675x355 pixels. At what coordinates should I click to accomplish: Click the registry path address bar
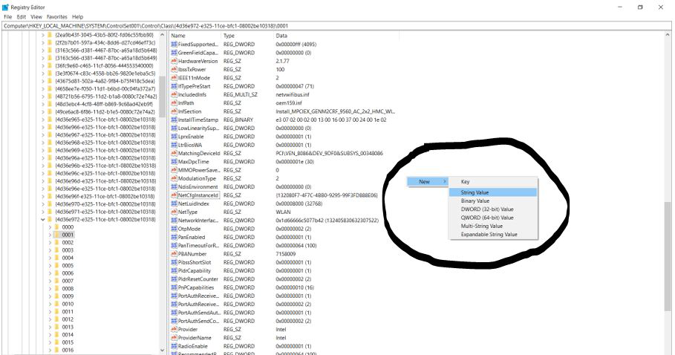pyautogui.click(x=334, y=25)
